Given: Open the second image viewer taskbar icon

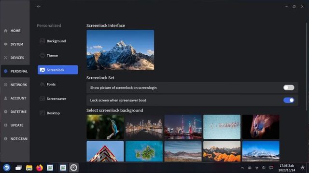Looking at the screenshot, I should 63,168.
